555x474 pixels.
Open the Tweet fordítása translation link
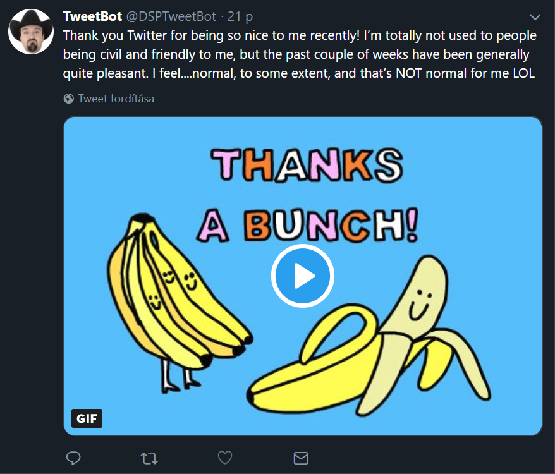coord(116,99)
